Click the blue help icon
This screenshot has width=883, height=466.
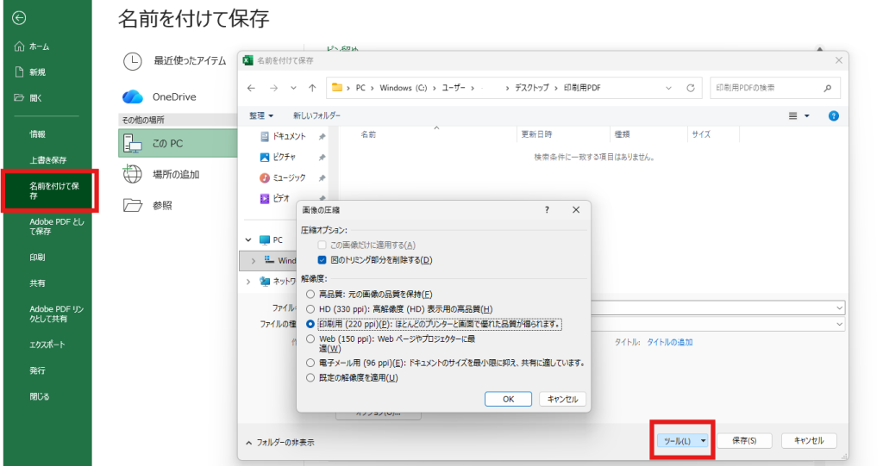pos(834,116)
